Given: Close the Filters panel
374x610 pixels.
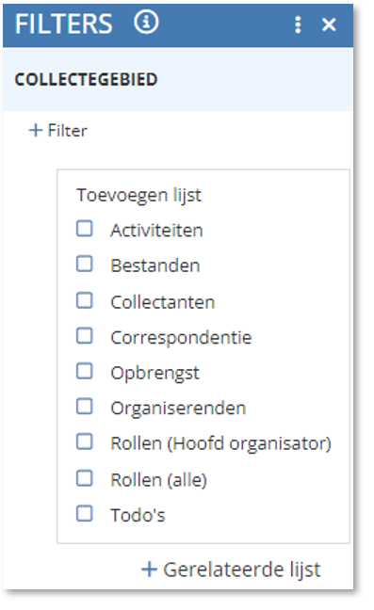Looking at the screenshot, I should pyautogui.click(x=329, y=24).
